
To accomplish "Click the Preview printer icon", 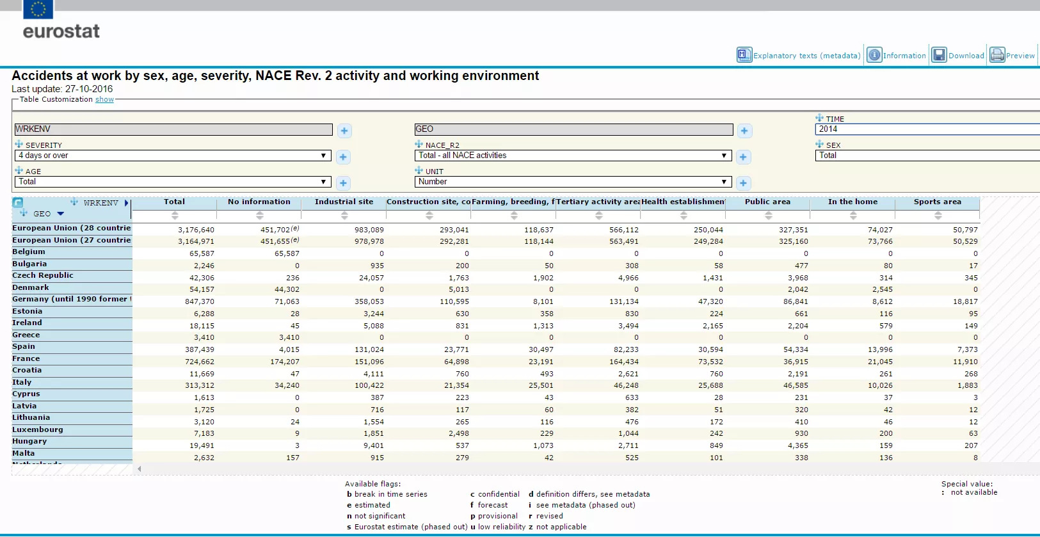I will coord(997,55).
